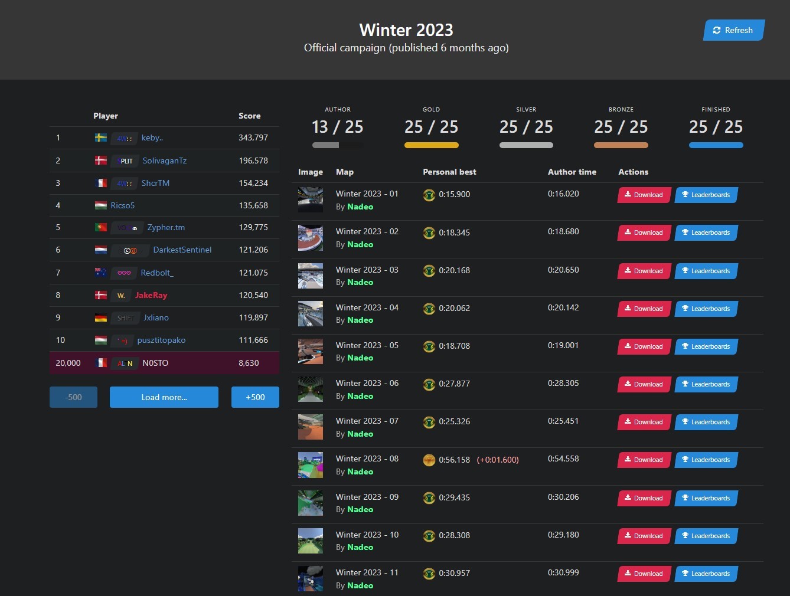Open JakeRay's player profile link
Image resolution: width=790 pixels, height=596 pixels.
click(x=151, y=295)
